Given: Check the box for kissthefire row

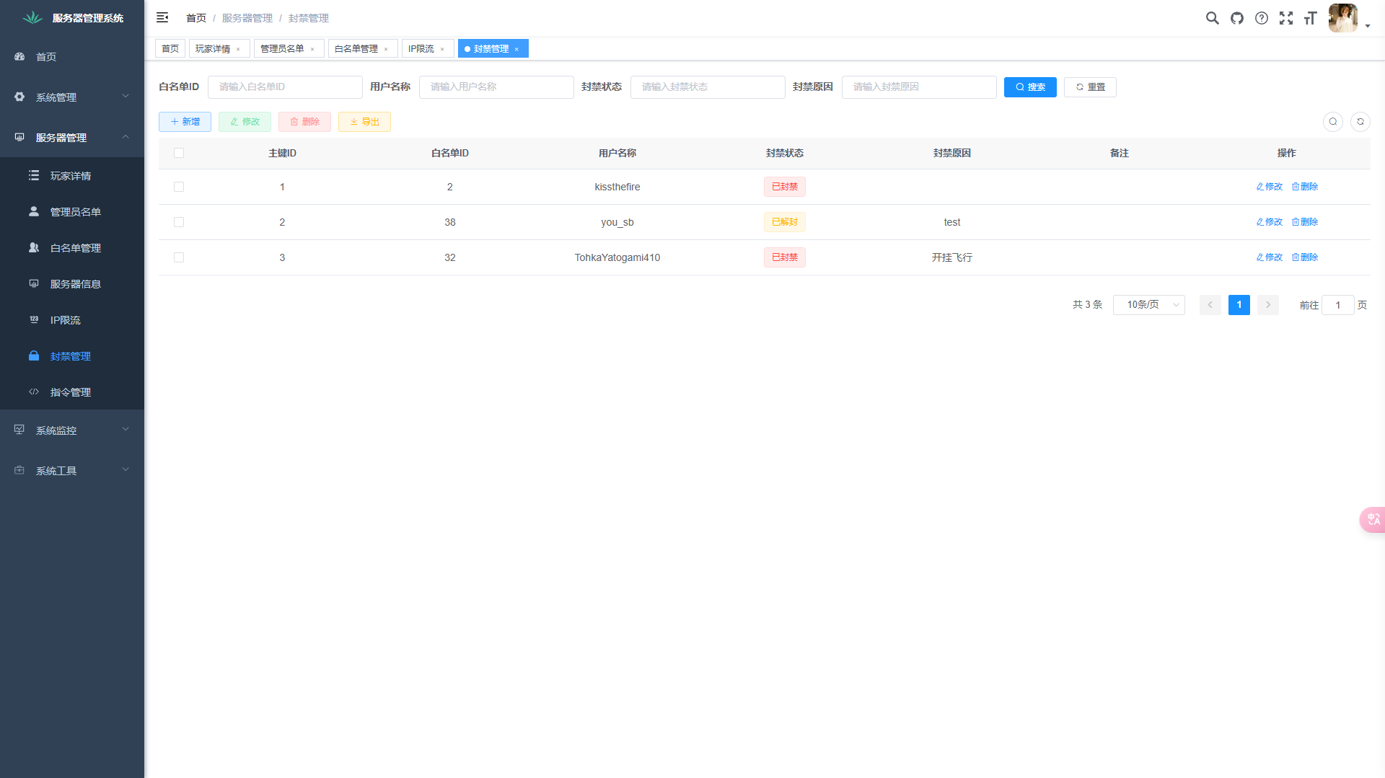Looking at the screenshot, I should pos(179,187).
